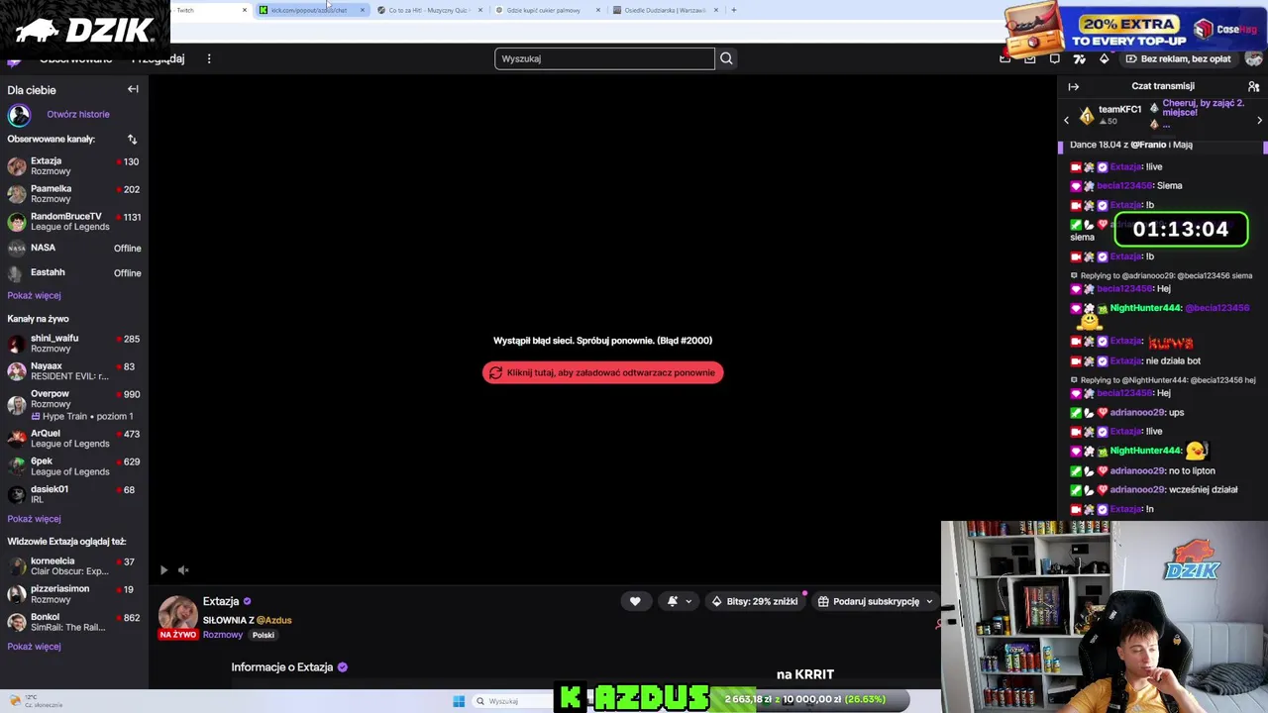Unmute the player volume icon

pyautogui.click(x=183, y=569)
